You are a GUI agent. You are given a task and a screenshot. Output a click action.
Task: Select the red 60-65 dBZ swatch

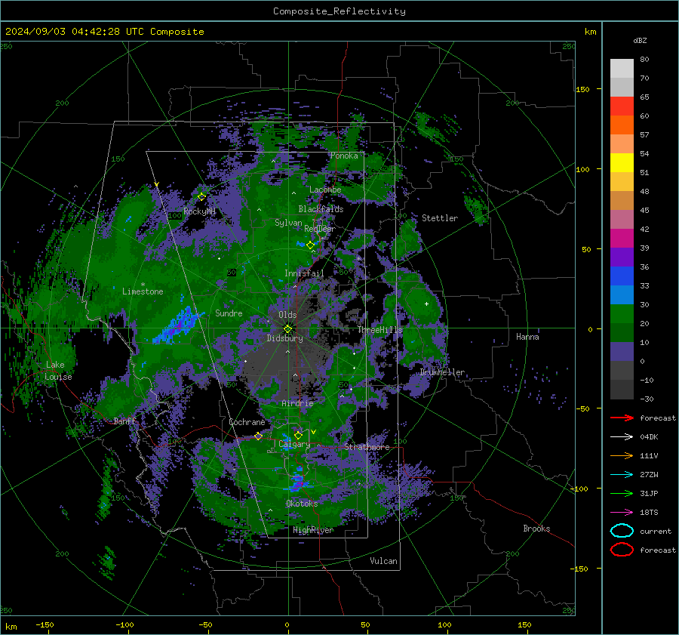pyautogui.click(x=622, y=106)
